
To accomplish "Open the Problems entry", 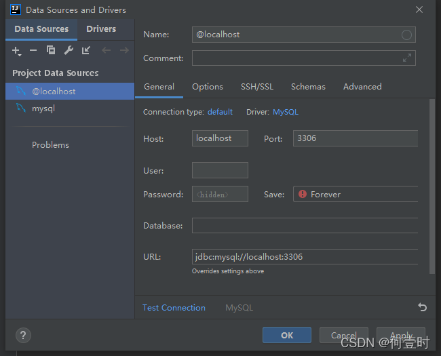I will (50, 145).
